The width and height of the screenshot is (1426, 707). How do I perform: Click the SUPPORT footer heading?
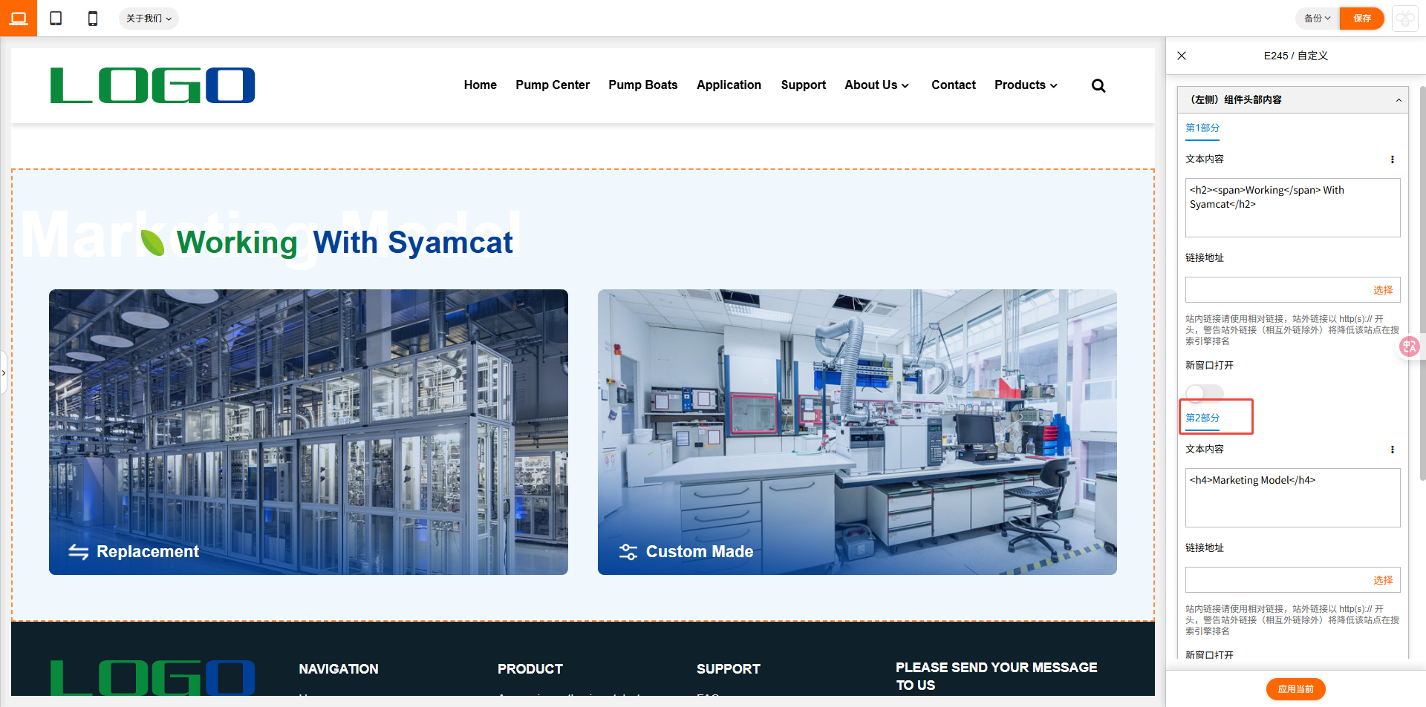tap(729, 669)
